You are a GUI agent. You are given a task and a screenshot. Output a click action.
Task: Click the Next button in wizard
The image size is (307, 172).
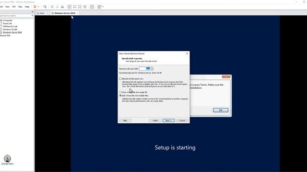pos(168,120)
